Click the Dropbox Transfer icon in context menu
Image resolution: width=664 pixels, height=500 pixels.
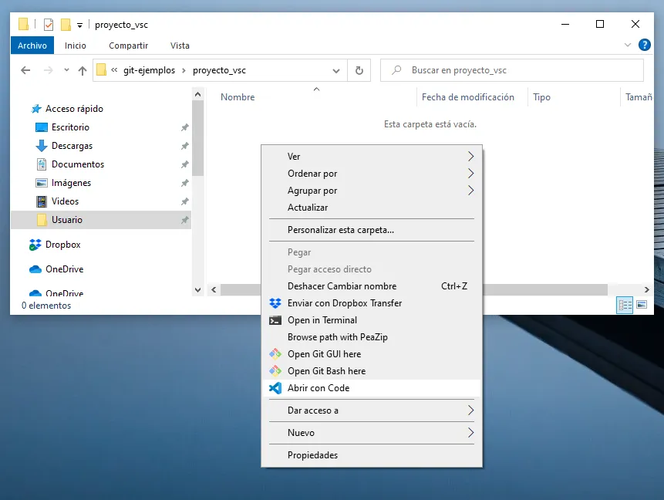pos(275,303)
